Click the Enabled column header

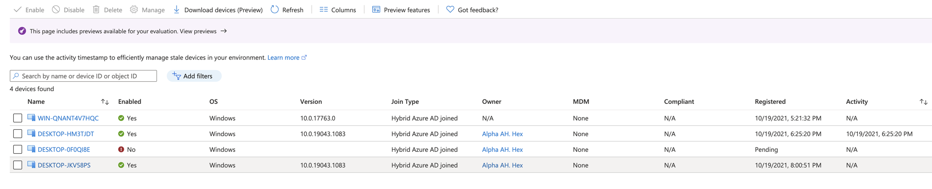pos(129,102)
